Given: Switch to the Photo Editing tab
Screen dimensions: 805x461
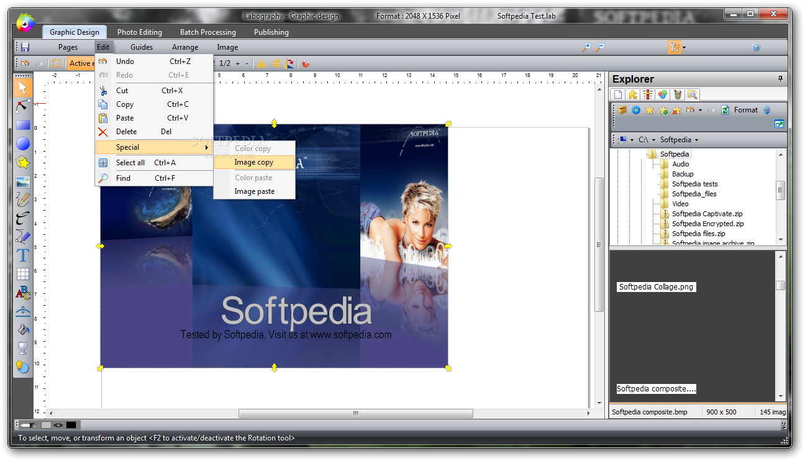Looking at the screenshot, I should point(140,32).
